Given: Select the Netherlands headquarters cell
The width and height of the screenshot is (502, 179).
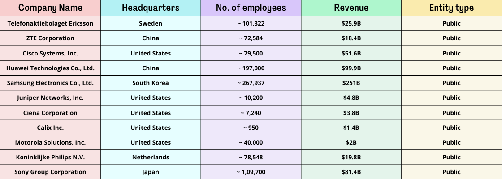Looking at the screenshot, I should tap(151, 157).
